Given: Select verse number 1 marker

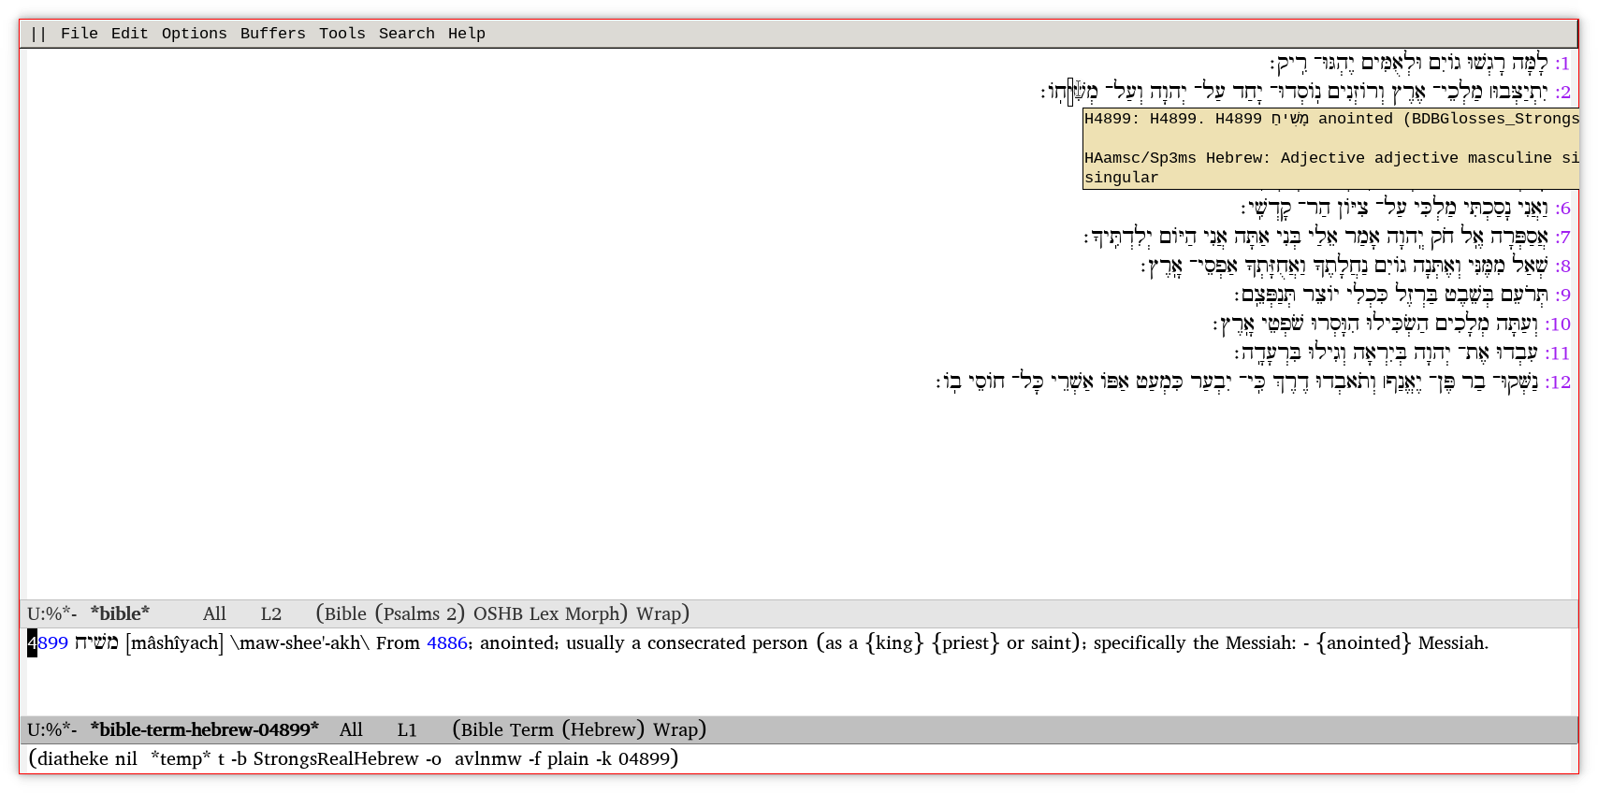Looking at the screenshot, I should pos(1562,64).
